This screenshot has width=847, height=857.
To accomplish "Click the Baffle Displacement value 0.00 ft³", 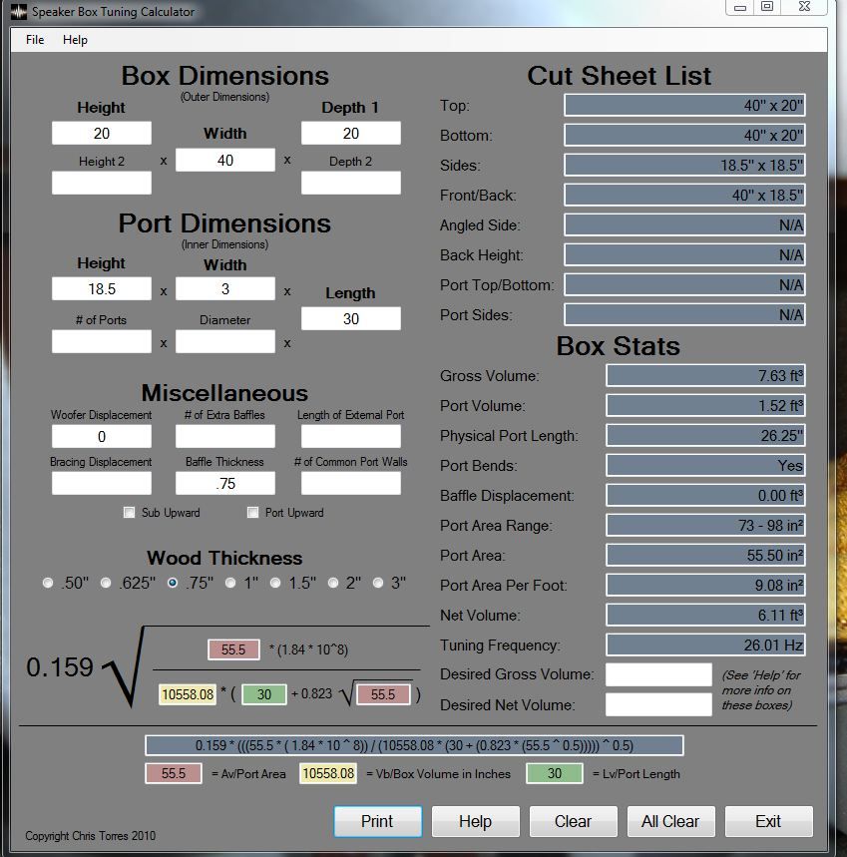I will [705, 496].
